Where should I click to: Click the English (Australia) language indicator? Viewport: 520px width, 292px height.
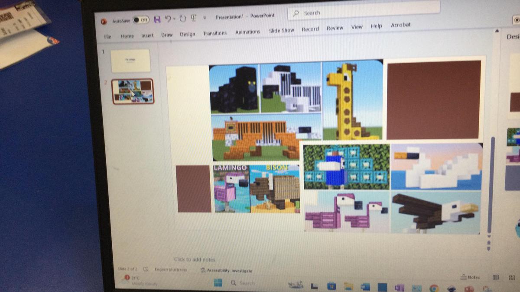(171, 270)
